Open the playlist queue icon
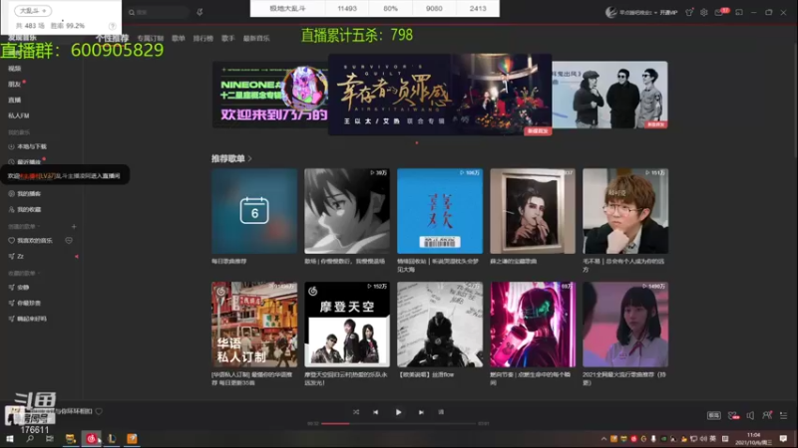Screen dimensions: 798x448 [784, 415]
